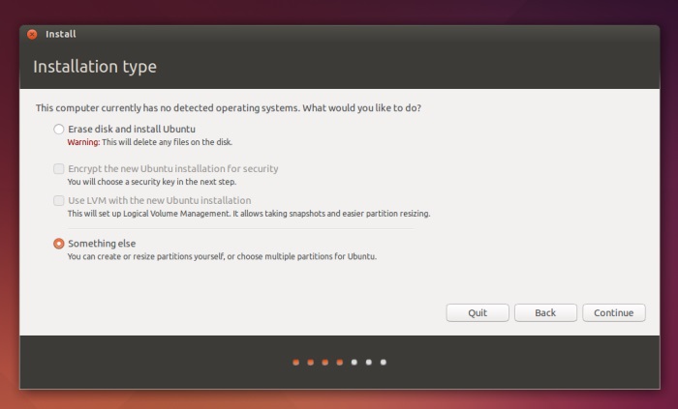Click the Quit button

click(478, 312)
